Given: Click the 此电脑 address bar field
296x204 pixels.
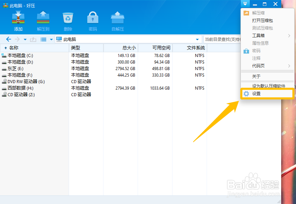Looking at the screenshot, I should click(x=128, y=39).
